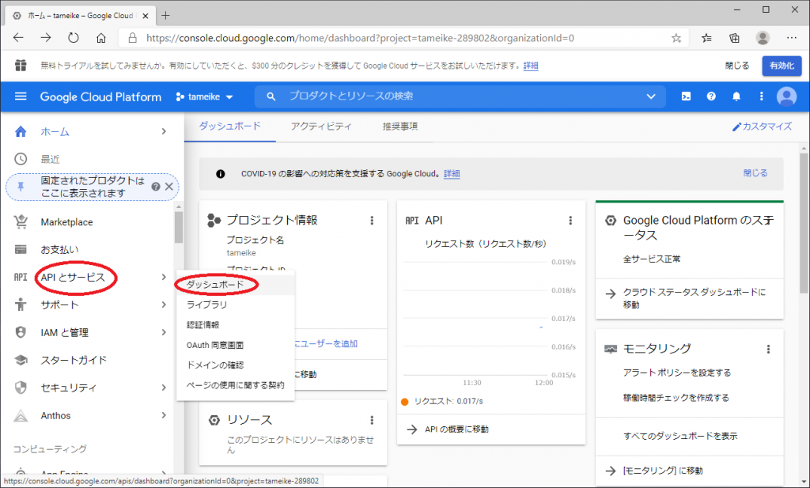This screenshot has width=810, height=488.
Task: Activate Cloud Shell icon in header
Action: point(686,96)
